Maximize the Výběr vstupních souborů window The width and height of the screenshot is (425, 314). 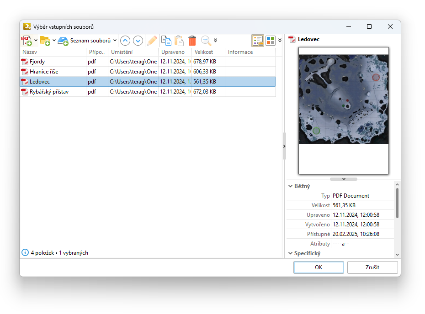pyautogui.click(x=369, y=26)
